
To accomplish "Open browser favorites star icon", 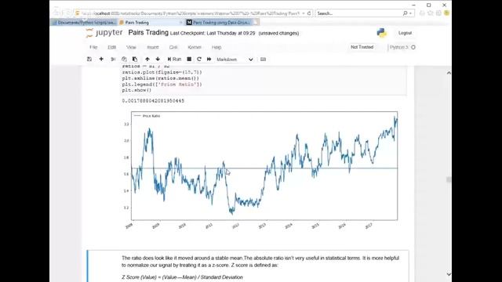I will [x=431, y=13].
